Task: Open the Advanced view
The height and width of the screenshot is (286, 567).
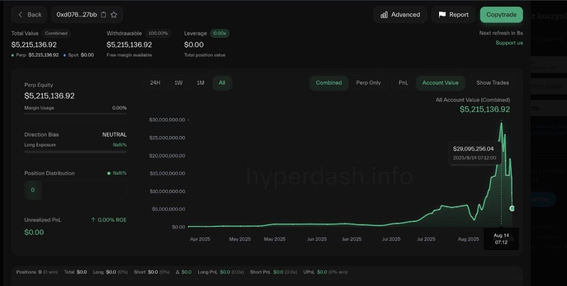Action: coord(400,15)
